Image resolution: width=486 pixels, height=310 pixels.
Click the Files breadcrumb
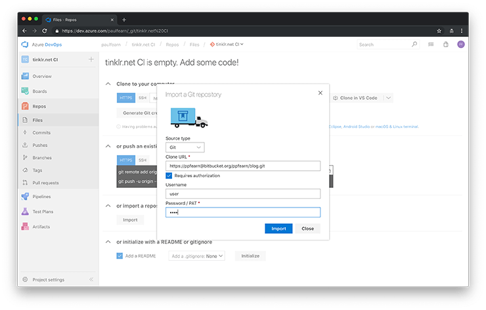(194, 45)
